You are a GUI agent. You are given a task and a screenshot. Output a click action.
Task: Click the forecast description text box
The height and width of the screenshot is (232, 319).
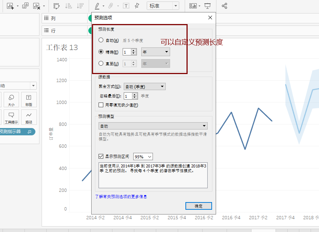pos(153,175)
